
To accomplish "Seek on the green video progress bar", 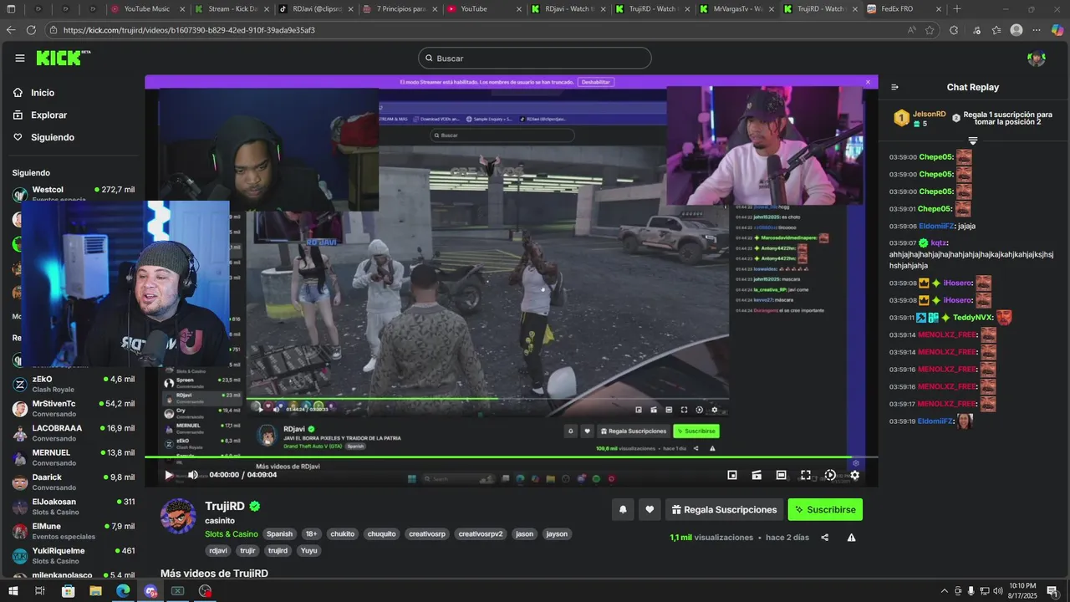I will [511, 457].
